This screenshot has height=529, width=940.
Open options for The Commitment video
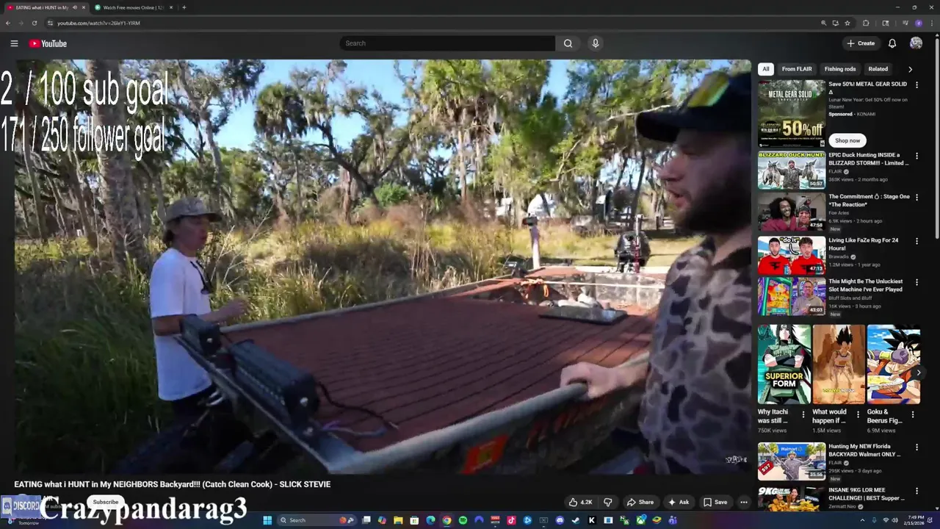point(916,198)
